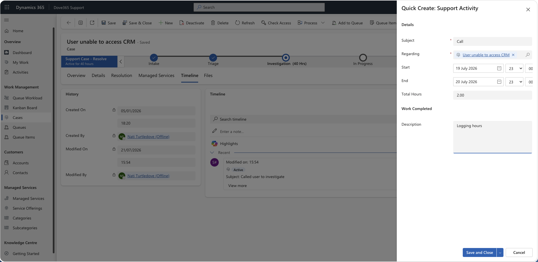Switch to the Files tab
Screen dimensions: 538x262
coord(208,76)
